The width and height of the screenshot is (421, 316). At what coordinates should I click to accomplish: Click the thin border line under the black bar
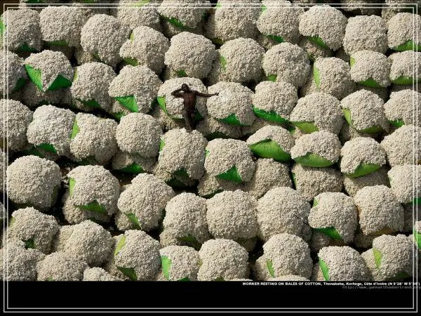click(x=210, y=310)
